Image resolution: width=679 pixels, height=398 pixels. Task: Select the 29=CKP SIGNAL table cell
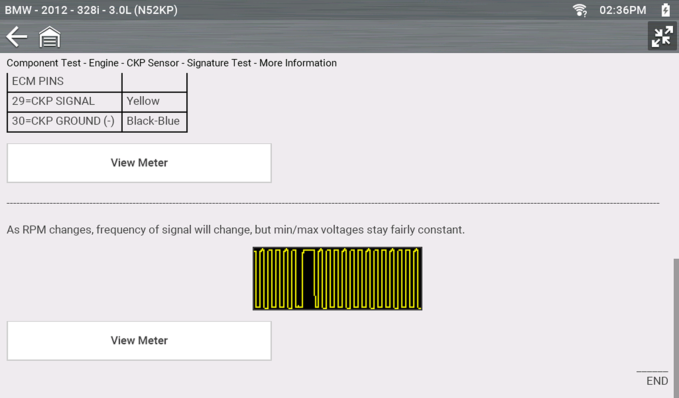tap(64, 101)
